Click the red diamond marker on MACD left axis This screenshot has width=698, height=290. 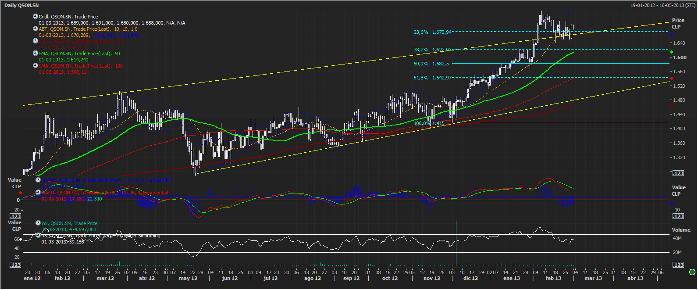point(20,193)
